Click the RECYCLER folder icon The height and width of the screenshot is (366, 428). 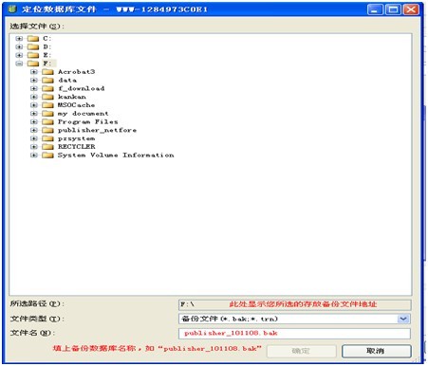coord(47,147)
